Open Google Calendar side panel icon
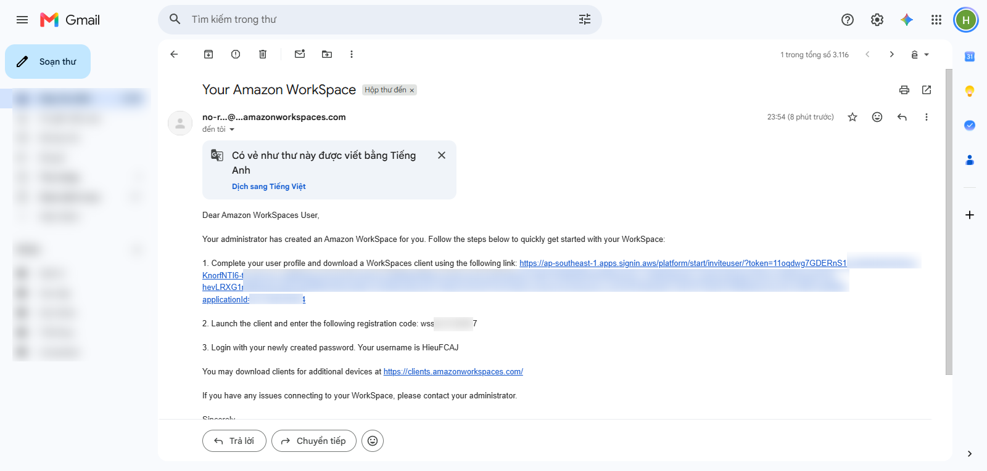This screenshot has width=987, height=471. pyautogui.click(x=970, y=57)
